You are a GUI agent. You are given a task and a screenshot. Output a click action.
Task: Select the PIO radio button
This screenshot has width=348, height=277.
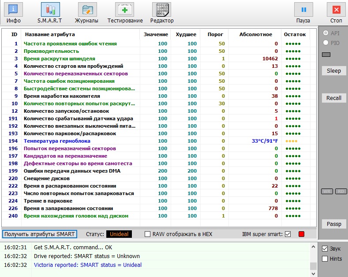[326, 43]
